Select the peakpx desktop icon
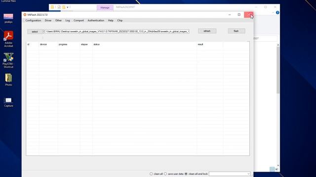This screenshot has width=316, height=177. pyautogui.click(x=8, y=19)
